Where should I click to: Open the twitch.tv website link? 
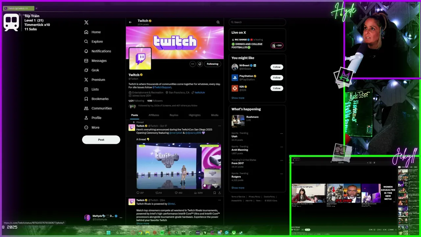(x=200, y=92)
